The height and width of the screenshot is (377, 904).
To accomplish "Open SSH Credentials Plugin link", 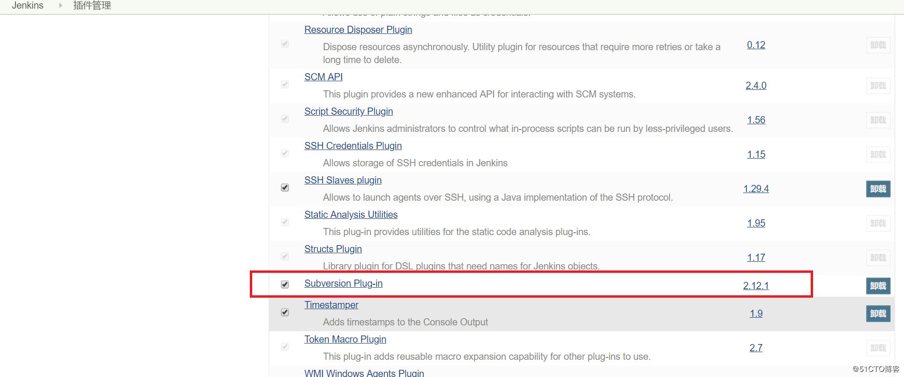I will (353, 146).
